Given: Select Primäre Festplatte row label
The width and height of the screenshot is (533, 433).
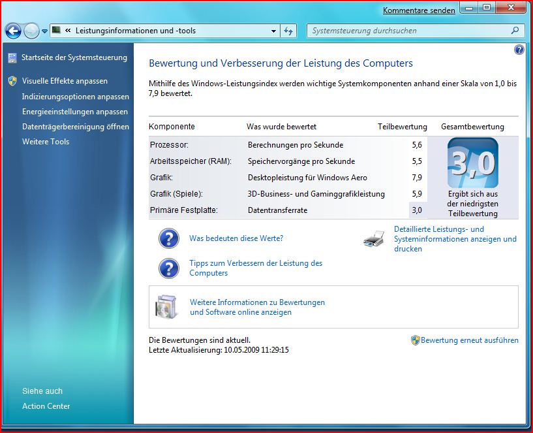Looking at the screenshot, I should [x=183, y=210].
